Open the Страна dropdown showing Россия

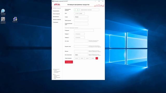coord(81,17)
